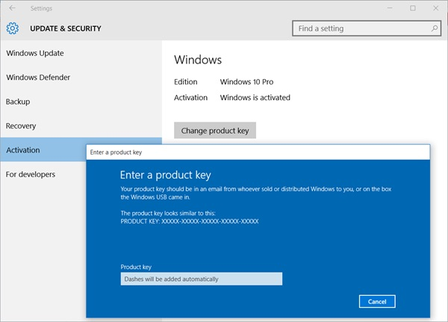The image size is (448, 322).
Task: Click the magnifier icon in search box
Action: coord(435,28)
